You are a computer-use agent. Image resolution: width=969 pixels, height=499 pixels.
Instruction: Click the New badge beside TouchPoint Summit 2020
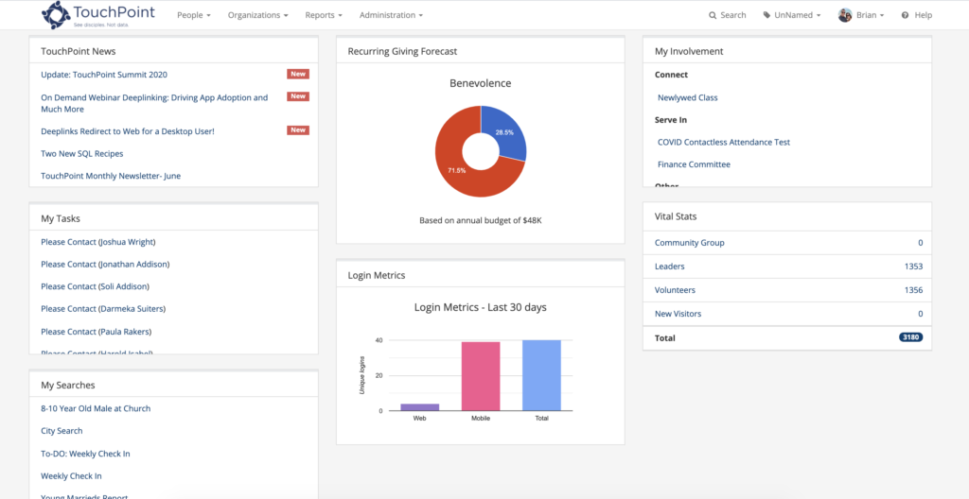click(x=298, y=74)
